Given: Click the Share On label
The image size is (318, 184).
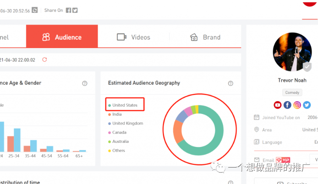Looking at the screenshot, I should click(x=54, y=11).
